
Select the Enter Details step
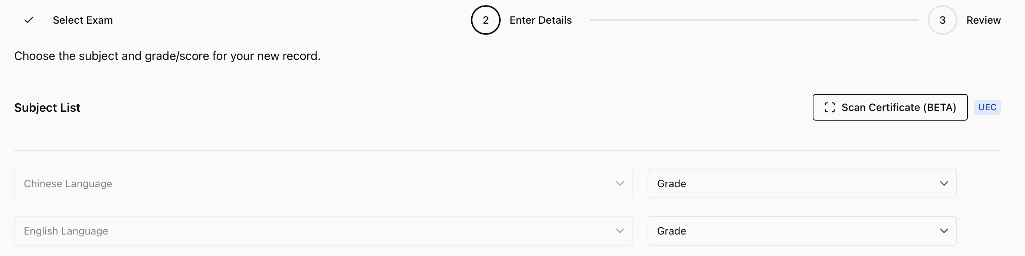[541, 20]
